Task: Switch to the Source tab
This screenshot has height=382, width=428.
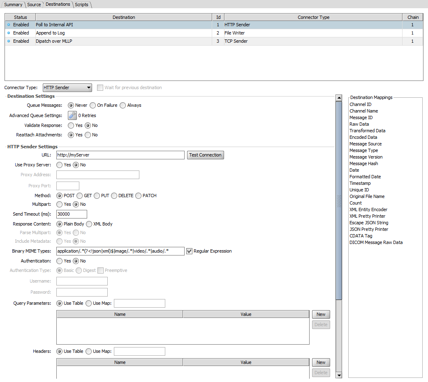Action: [x=34, y=5]
